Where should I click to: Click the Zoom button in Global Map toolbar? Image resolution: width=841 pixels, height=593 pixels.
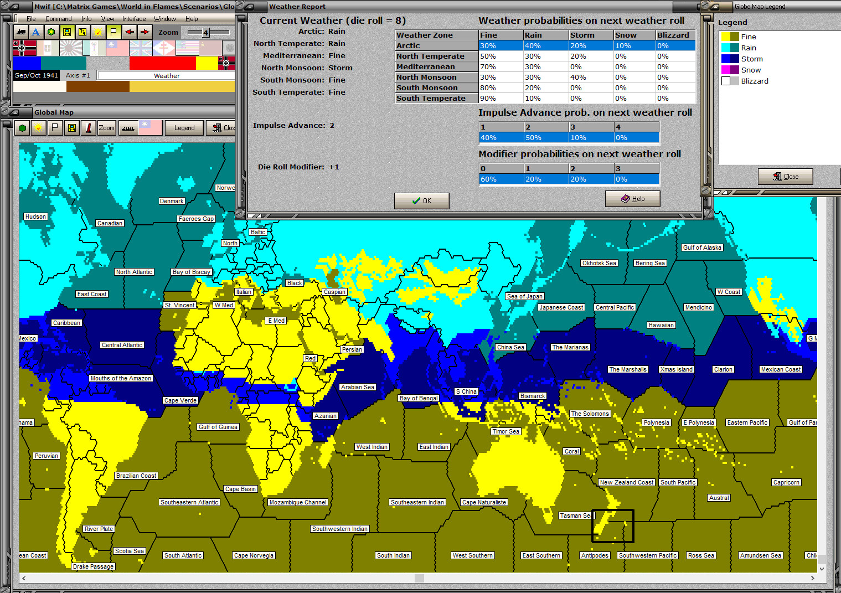[106, 128]
